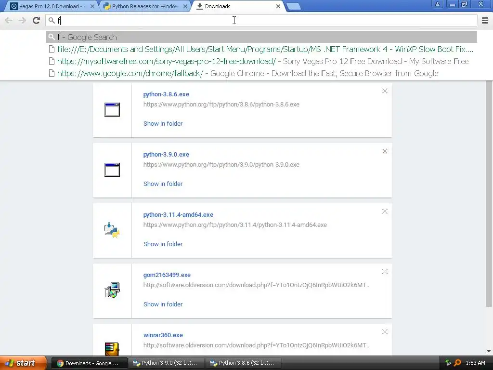The image size is (493, 370).
Task: Select the Downloads tab
Action: click(236, 6)
